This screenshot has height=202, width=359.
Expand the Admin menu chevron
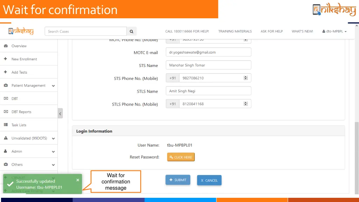point(53,151)
